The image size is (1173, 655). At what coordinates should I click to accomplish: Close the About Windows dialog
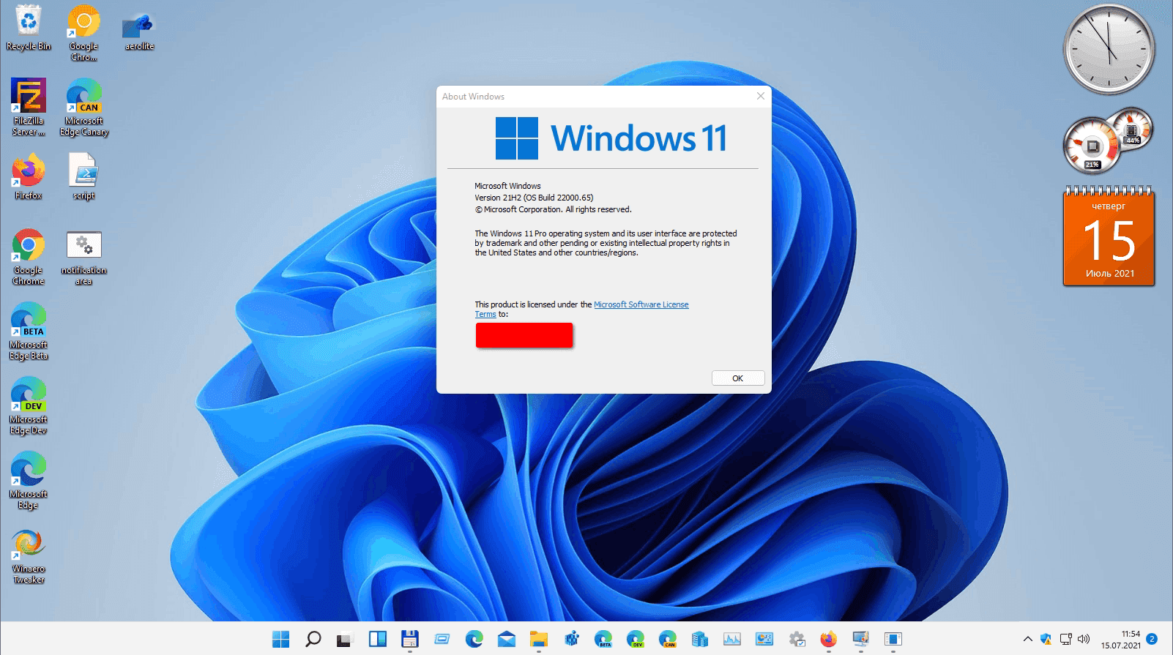[760, 96]
